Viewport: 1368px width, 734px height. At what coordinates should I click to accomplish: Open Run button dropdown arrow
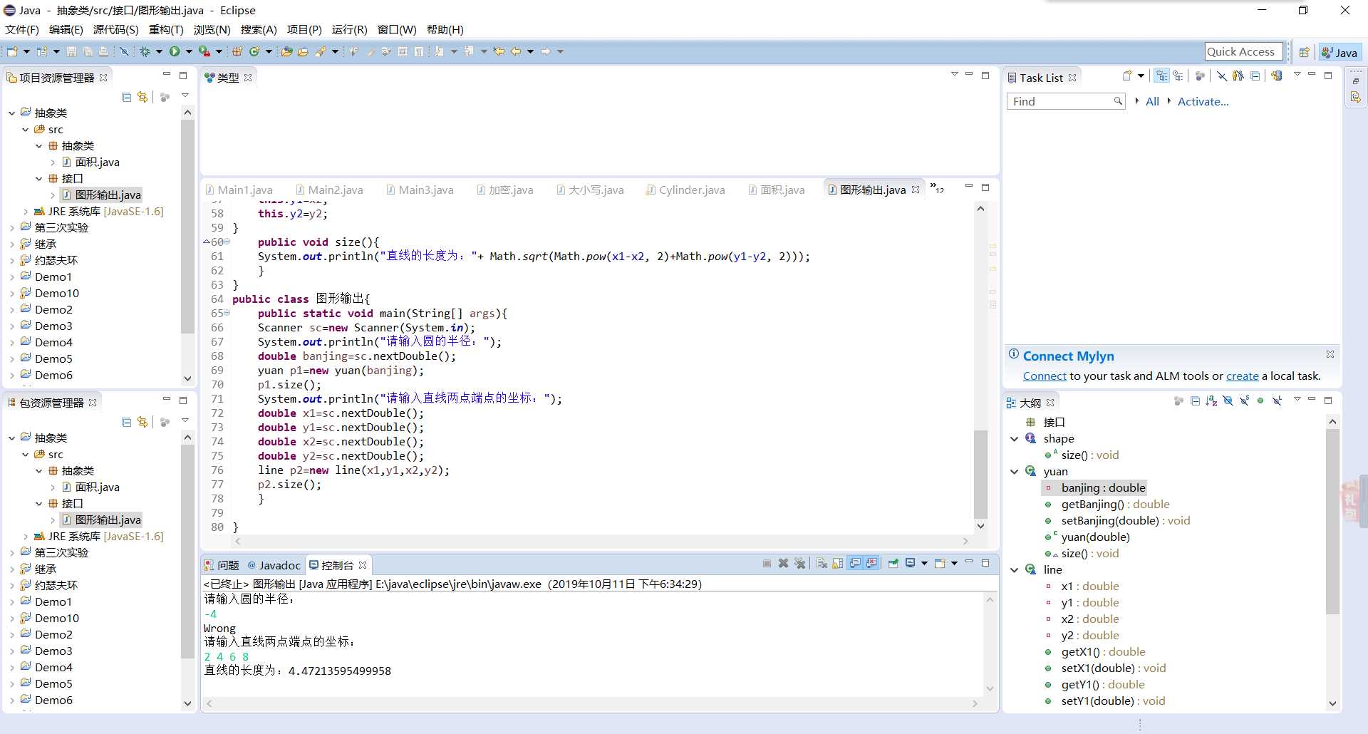coord(189,51)
